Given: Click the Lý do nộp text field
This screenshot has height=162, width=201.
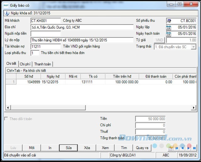Looking at the screenshot, I should click(x=82, y=40).
